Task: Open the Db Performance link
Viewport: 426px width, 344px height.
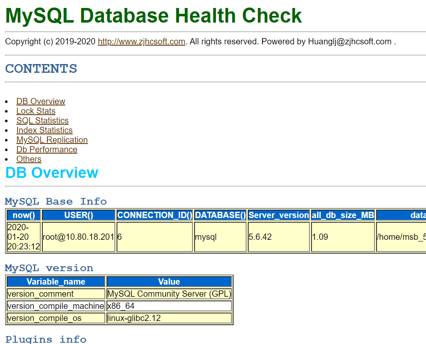Action: [x=47, y=149]
